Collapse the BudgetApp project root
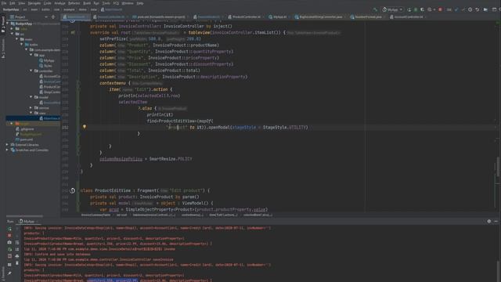Screen dimensions: 501x282 tap(8, 23)
